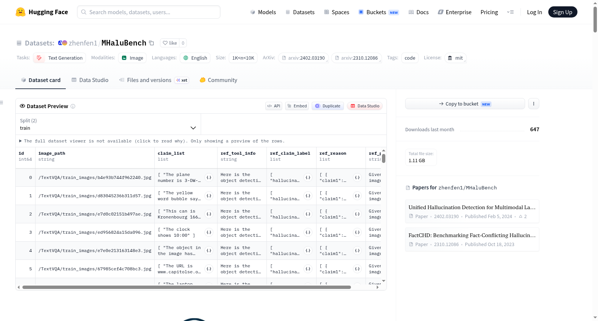Image resolution: width=598 pixels, height=321 pixels.
Task: Show the Dataset Preview info icon
Action: 73,106
